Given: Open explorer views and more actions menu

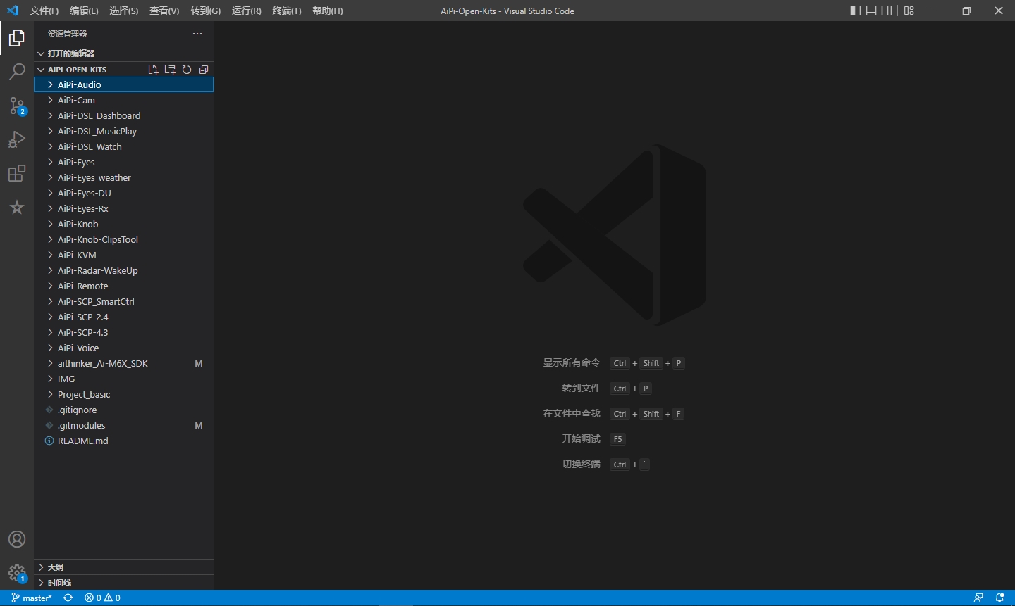Looking at the screenshot, I should pyautogui.click(x=197, y=34).
